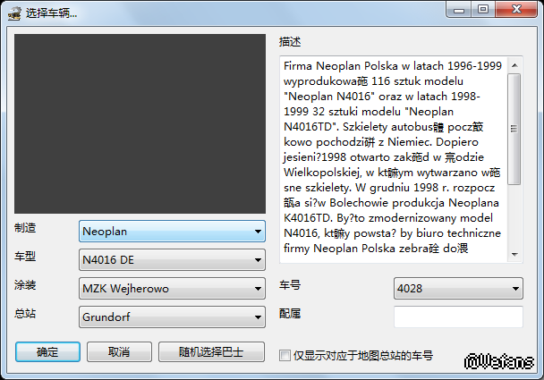Click the dark vehicle preview area

pos(140,123)
